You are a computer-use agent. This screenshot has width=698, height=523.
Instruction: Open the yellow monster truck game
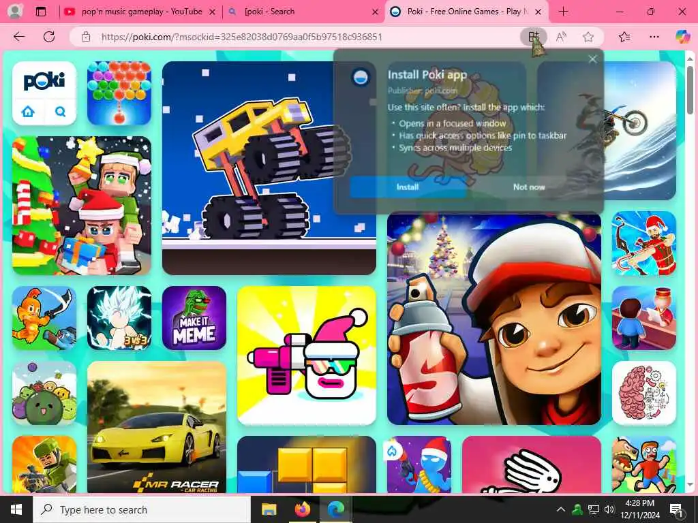[269, 168]
